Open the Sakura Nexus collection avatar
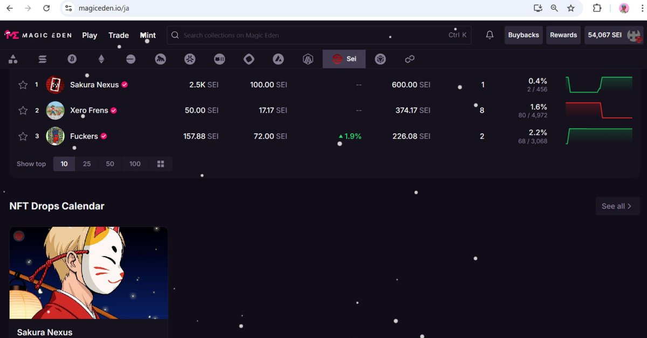The height and width of the screenshot is (338, 647). point(56,85)
